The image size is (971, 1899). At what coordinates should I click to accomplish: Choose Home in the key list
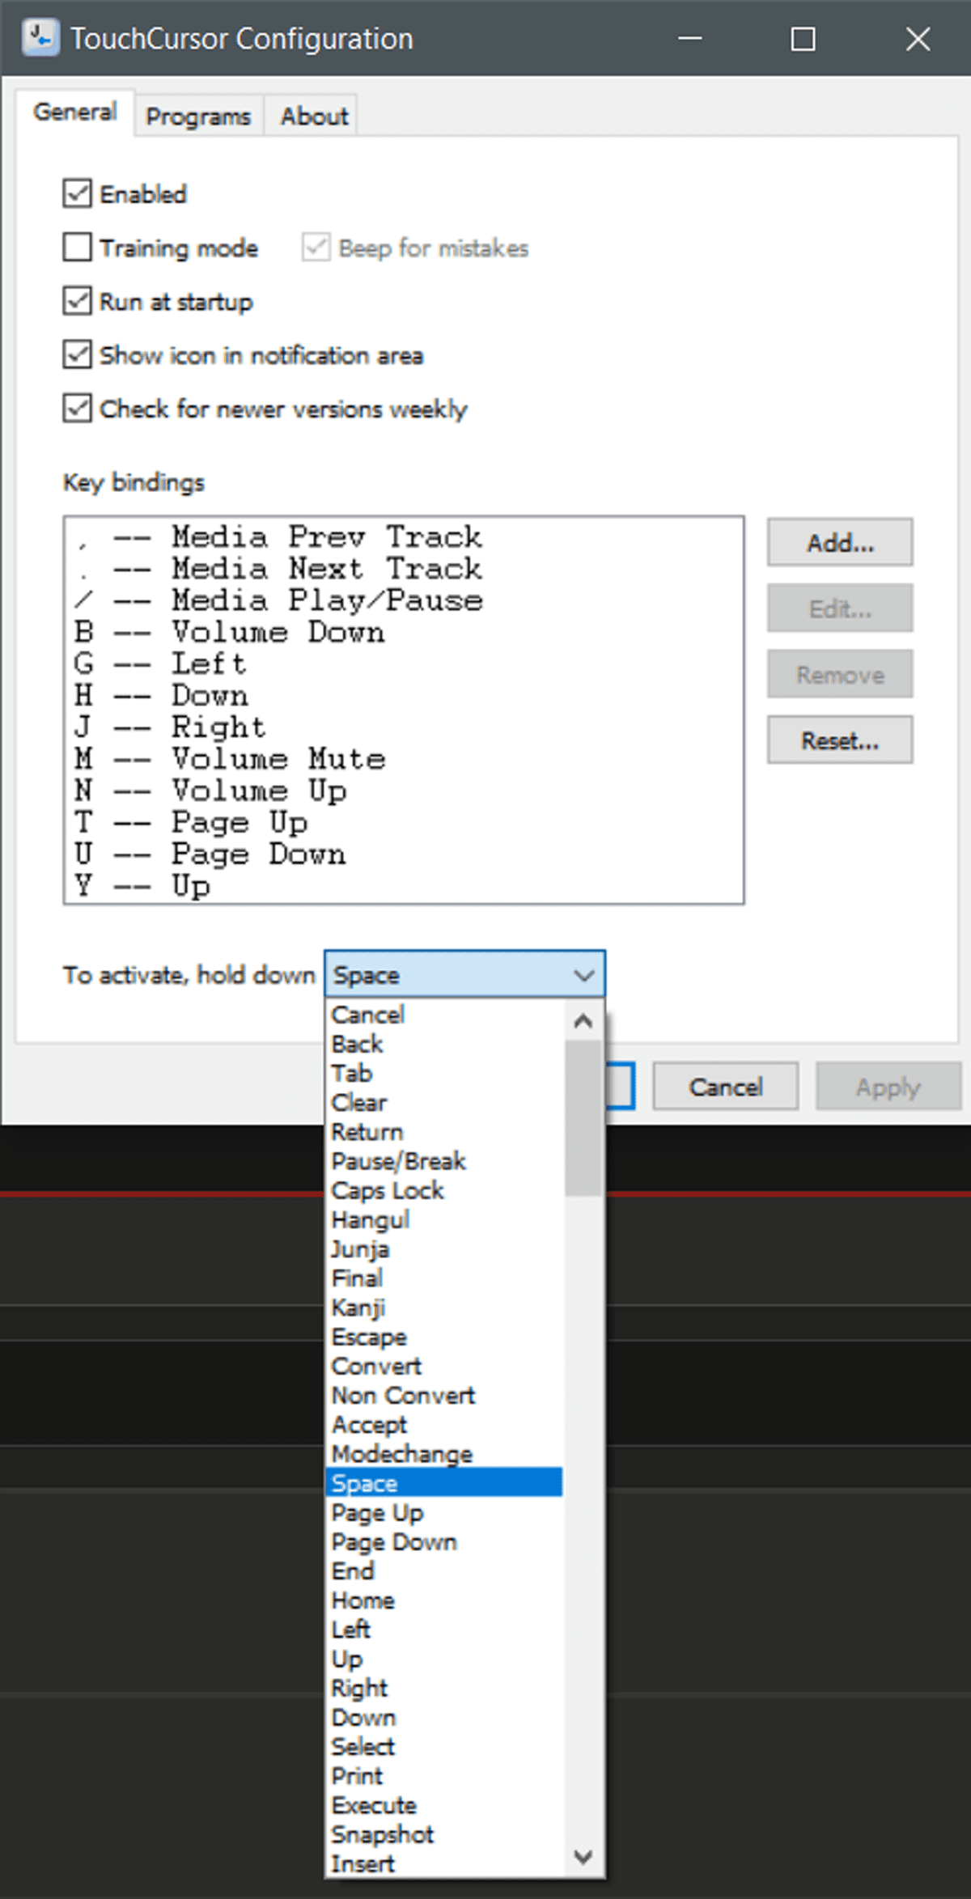click(444, 1600)
